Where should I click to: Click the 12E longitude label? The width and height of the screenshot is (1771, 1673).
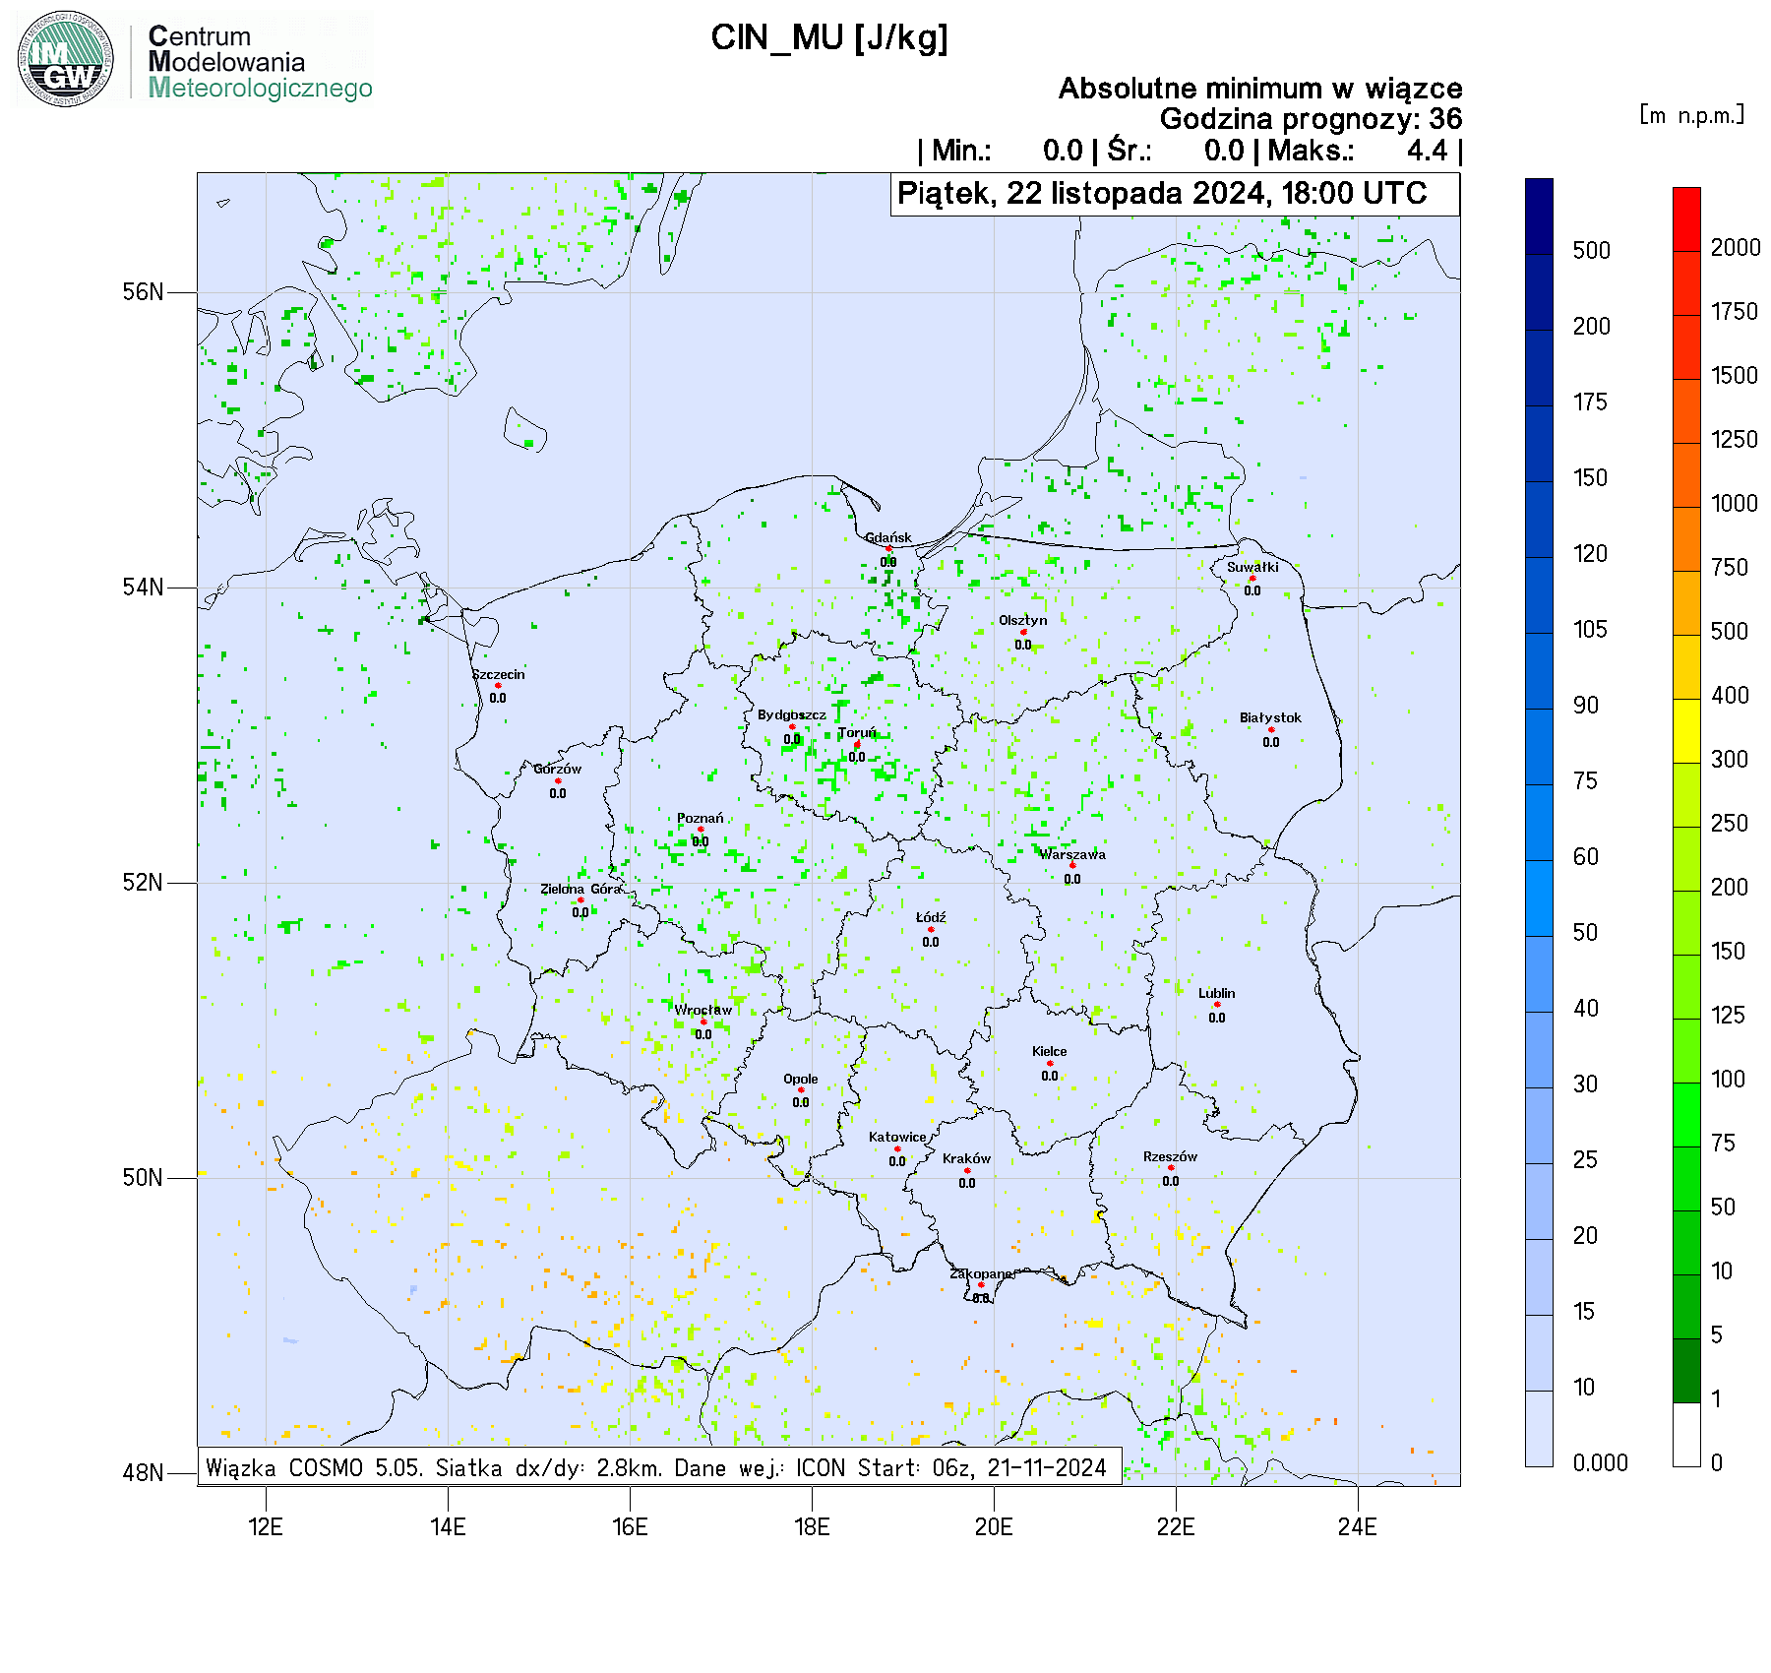tap(266, 1526)
